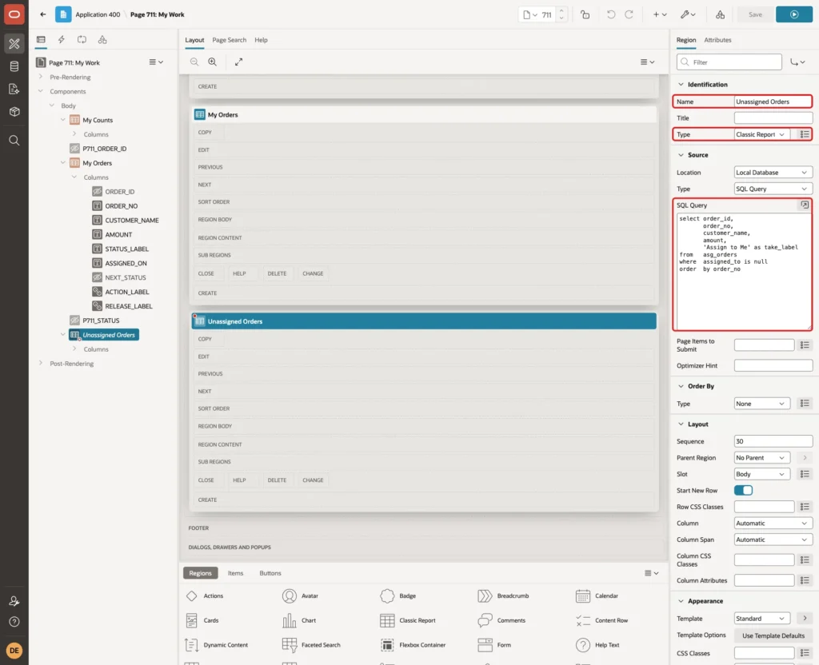Open Shared Components tab in tree pane

coord(102,40)
